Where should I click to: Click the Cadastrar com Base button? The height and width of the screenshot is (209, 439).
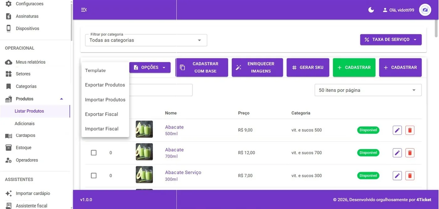[202, 67]
